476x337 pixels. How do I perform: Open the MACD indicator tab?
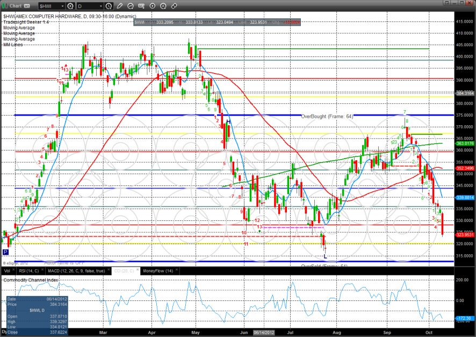76,271
